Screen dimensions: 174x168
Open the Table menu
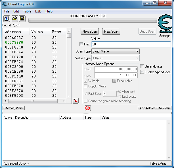click(x=27, y=11)
